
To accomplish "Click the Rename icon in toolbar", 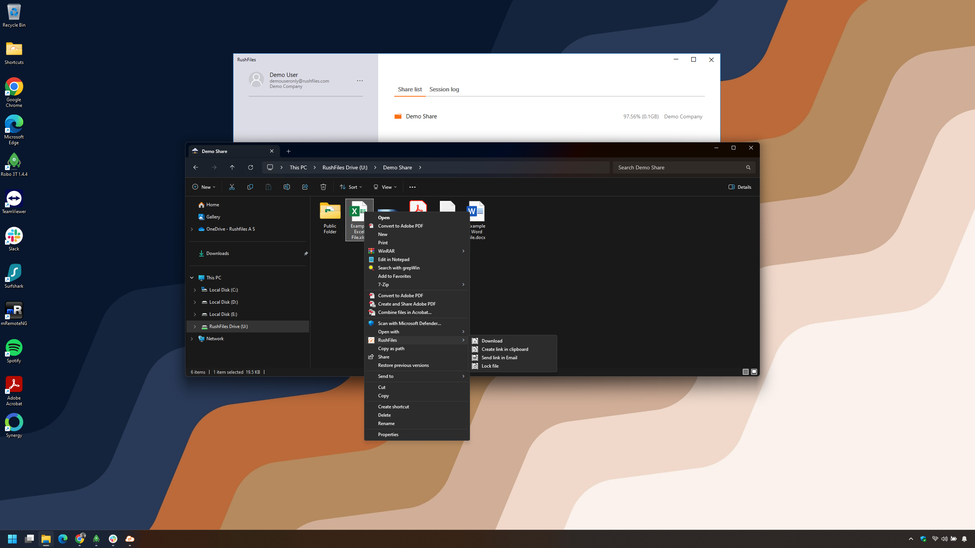I will [286, 187].
